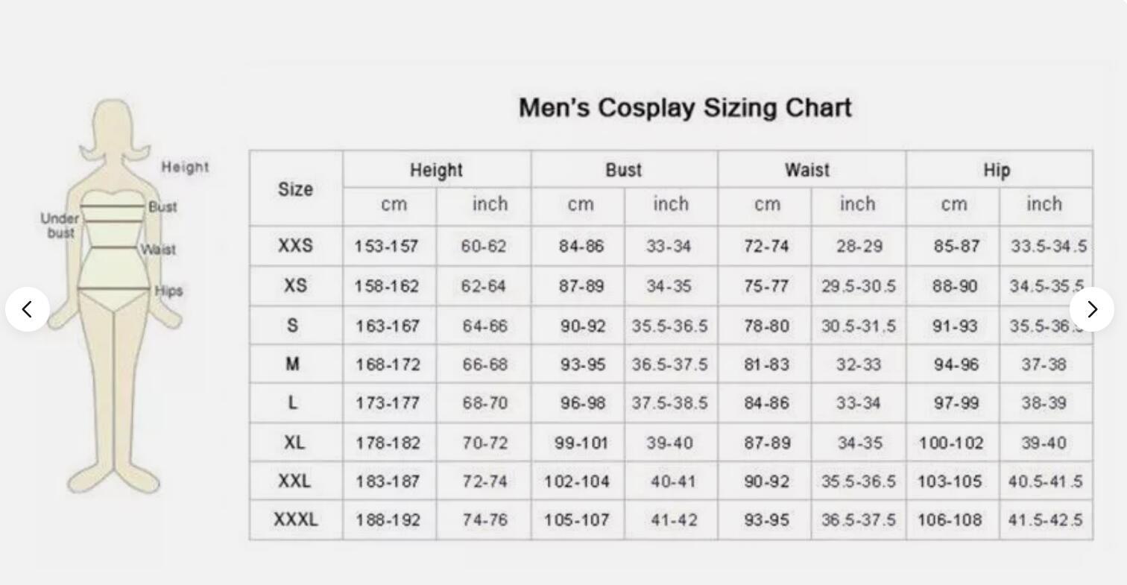Click the Hips label on figure
The width and height of the screenshot is (1127, 585).
pyautogui.click(x=168, y=291)
